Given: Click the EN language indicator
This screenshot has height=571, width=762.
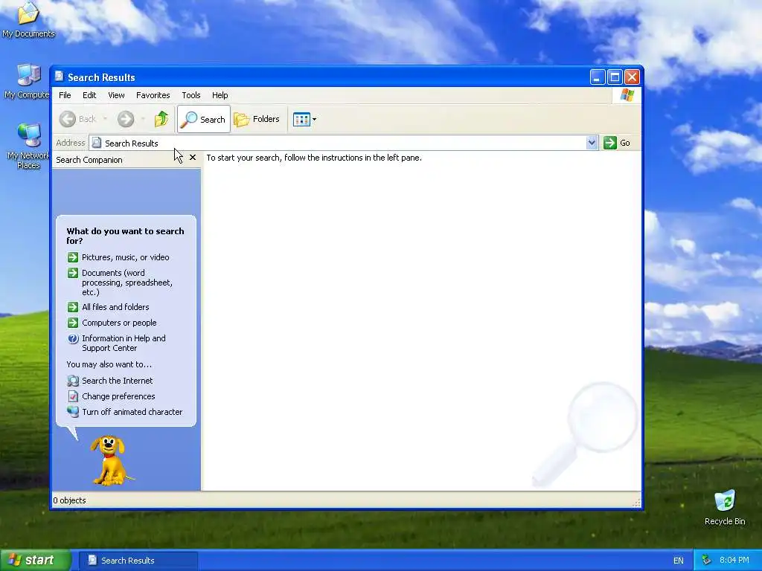Looking at the screenshot, I should 679,561.
